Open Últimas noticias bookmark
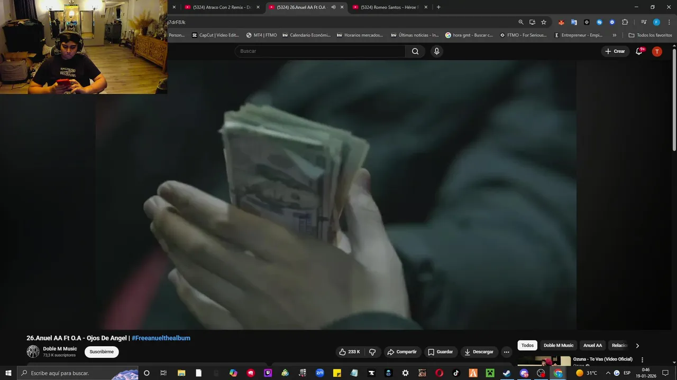677x380 pixels. click(x=415, y=35)
